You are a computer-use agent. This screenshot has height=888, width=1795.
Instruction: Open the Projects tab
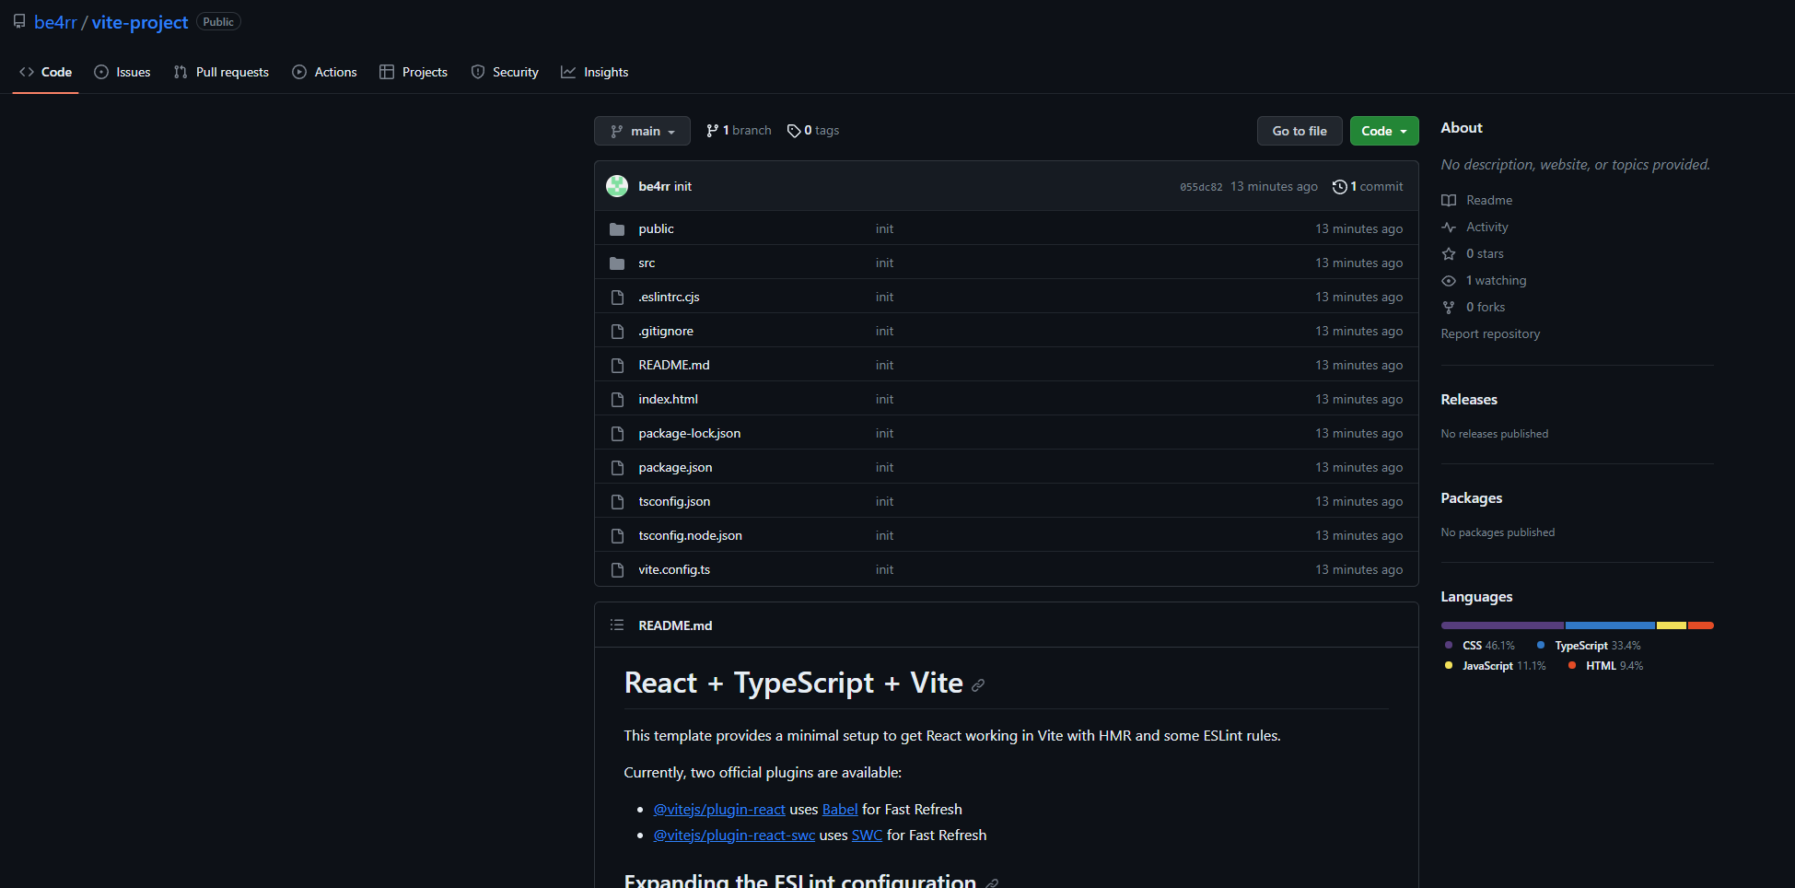[x=414, y=72]
